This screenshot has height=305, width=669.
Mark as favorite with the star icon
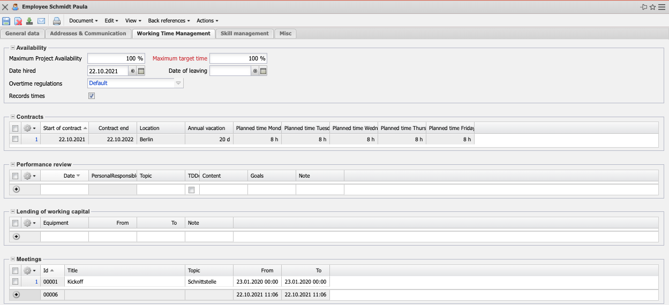coord(652,7)
